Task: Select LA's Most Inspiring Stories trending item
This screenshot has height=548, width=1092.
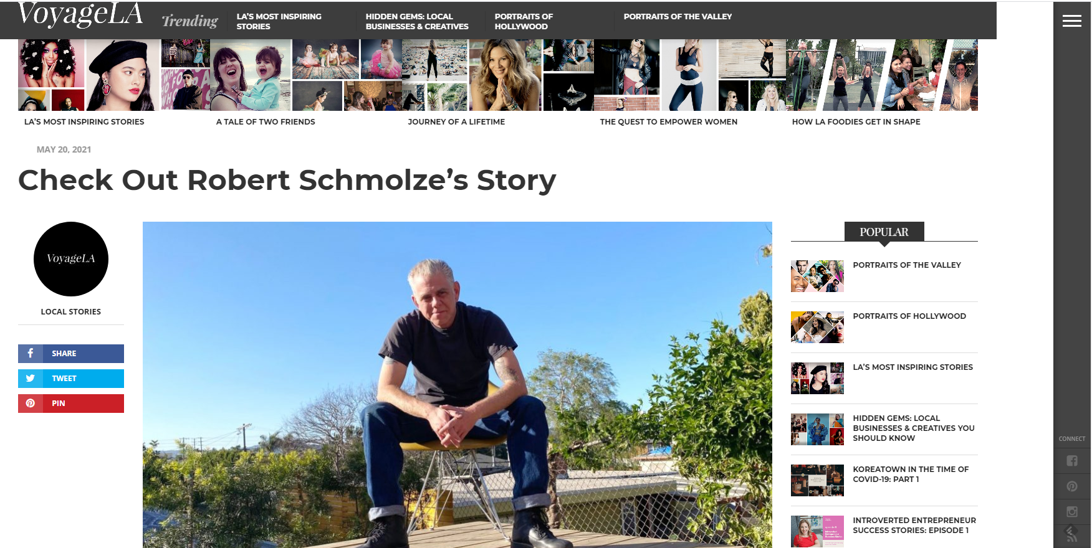Action: [279, 21]
